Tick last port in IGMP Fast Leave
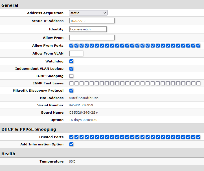The height and width of the screenshot is (171, 204). coord(198,83)
